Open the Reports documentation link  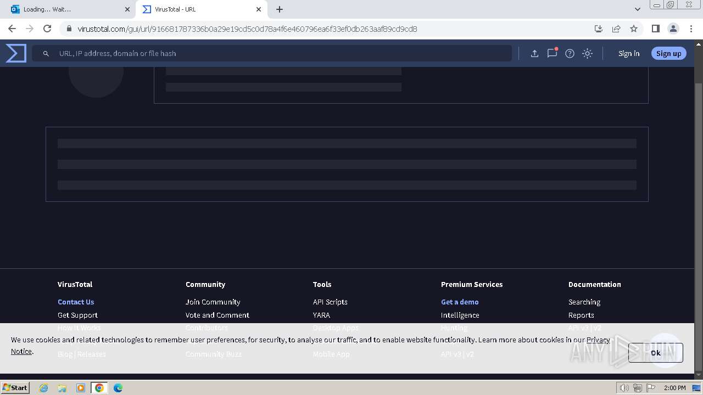click(581, 315)
